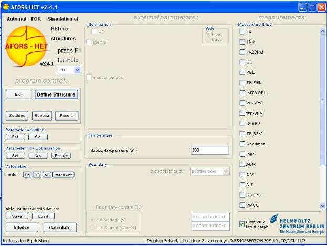The height and width of the screenshot is (246, 327).
Task: Open the Settings button
Action: tap(17, 116)
